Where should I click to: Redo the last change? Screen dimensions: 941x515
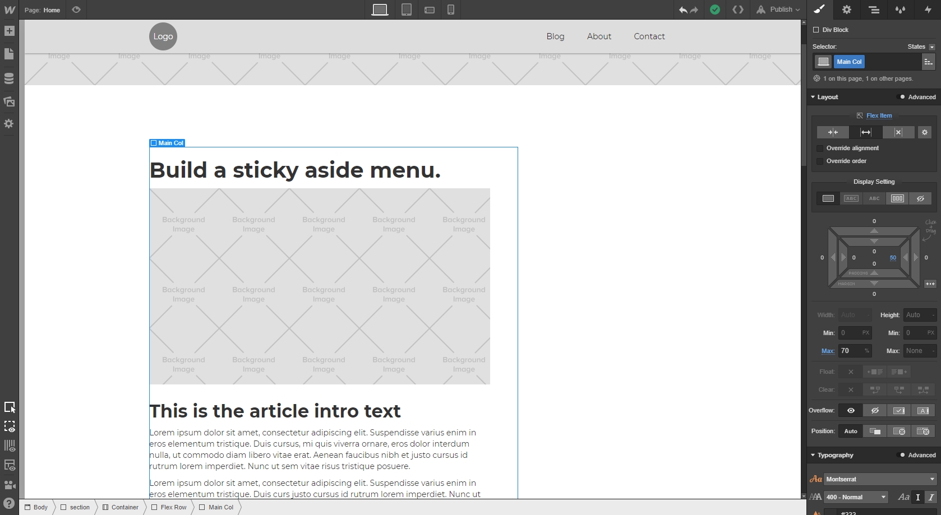tap(694, 10)
